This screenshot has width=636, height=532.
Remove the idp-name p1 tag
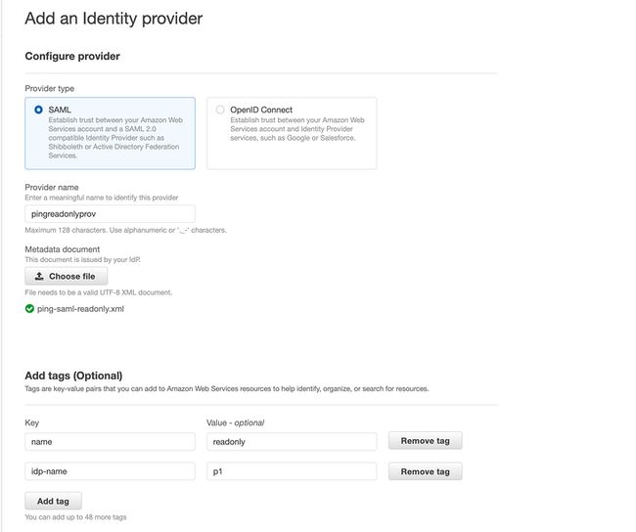[x=425, y=471]
